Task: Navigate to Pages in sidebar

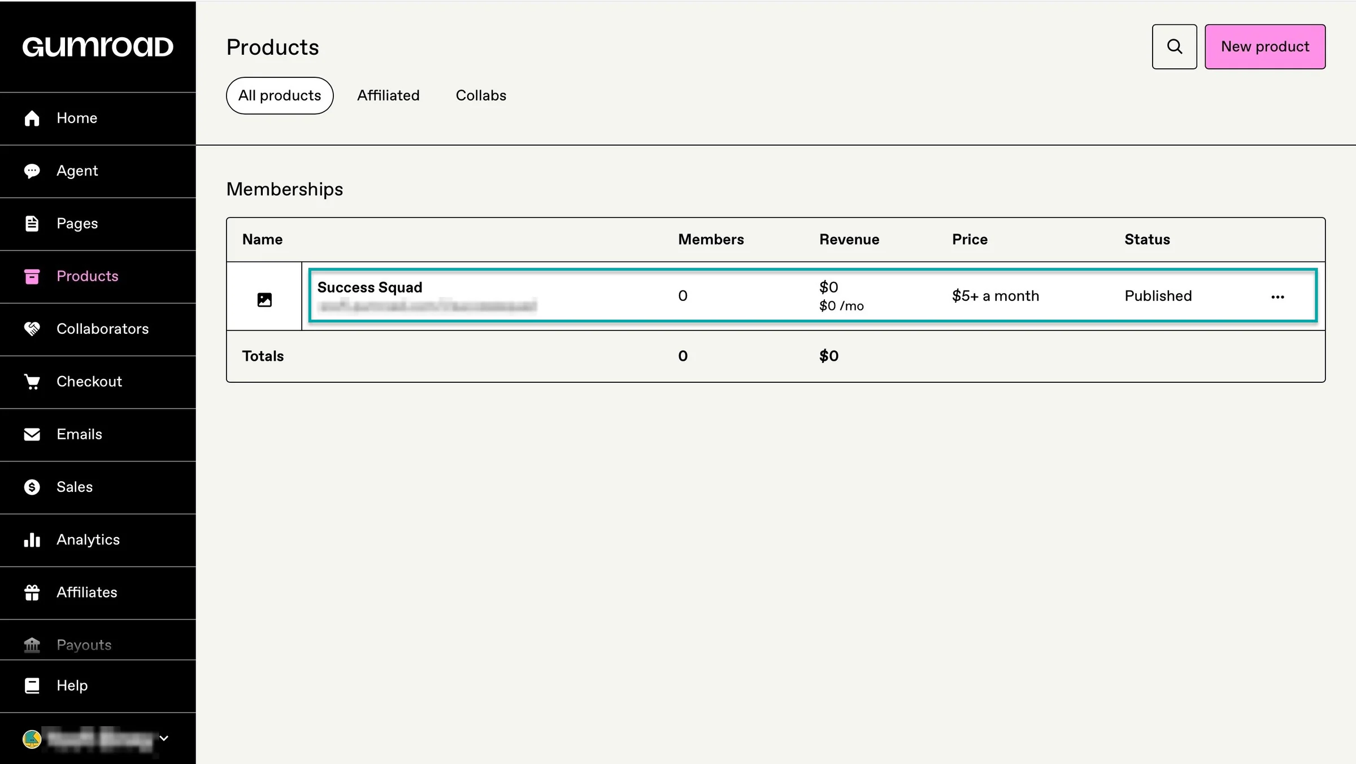Action: click(x=98, y=224)
